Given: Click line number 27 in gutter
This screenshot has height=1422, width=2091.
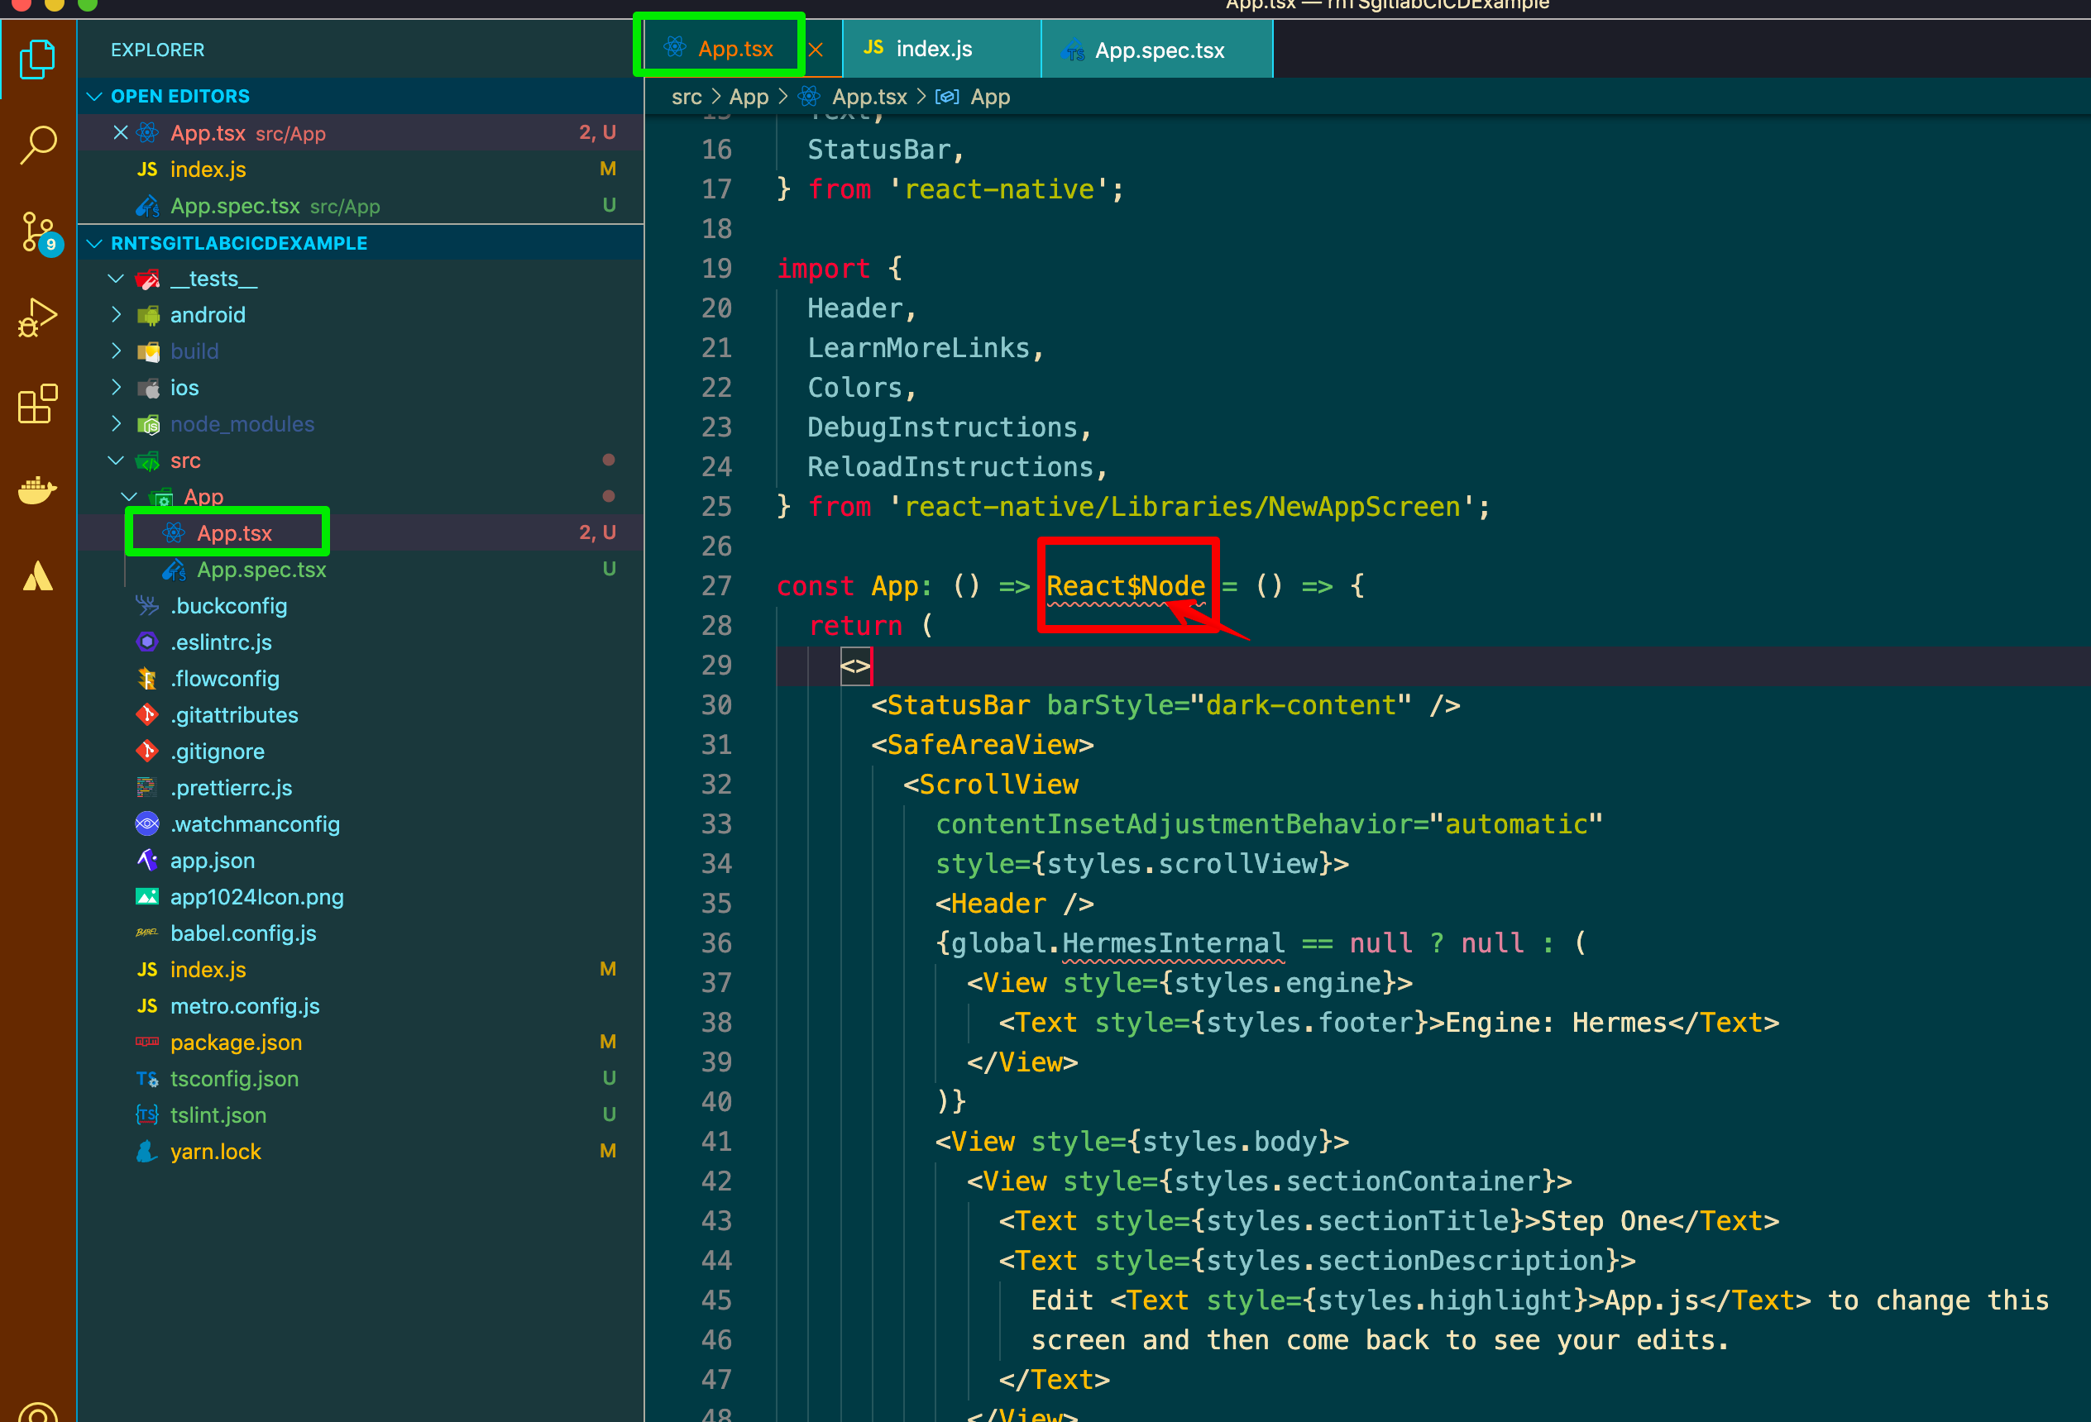Looking at the screenshot, I should [716, 586].
